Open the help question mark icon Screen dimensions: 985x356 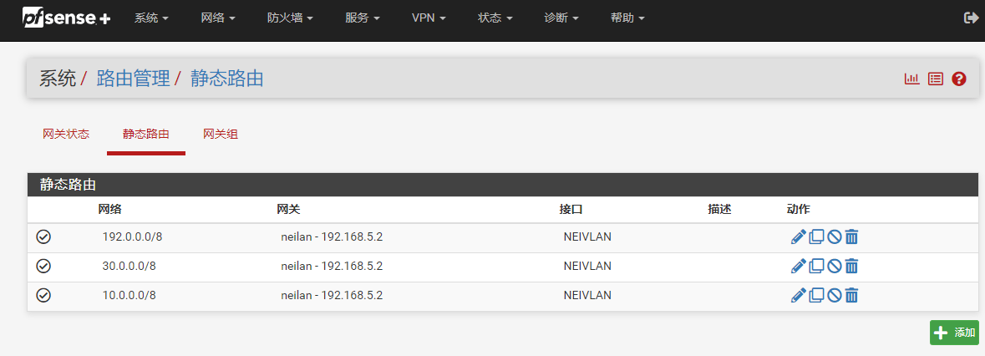tap(958, 79)
